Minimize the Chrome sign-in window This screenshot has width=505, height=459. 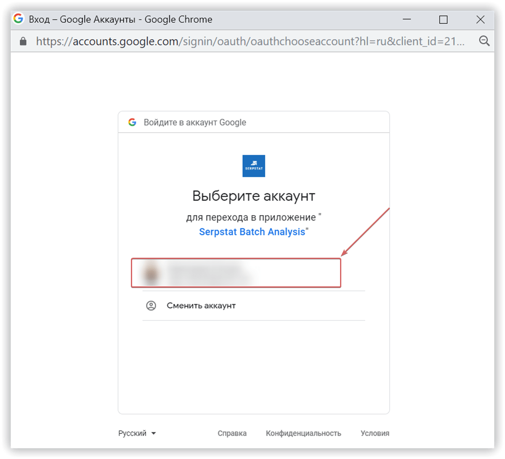407,19
